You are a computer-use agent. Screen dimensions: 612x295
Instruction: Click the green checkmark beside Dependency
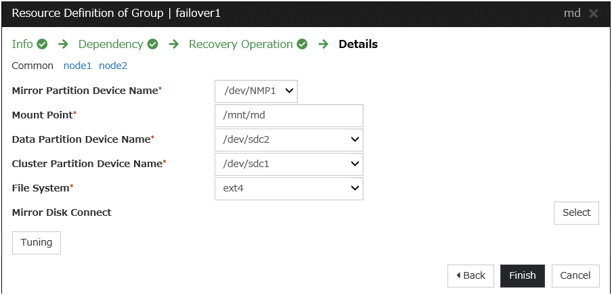point(153,45)
